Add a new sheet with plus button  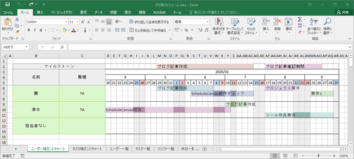[204, 149]
